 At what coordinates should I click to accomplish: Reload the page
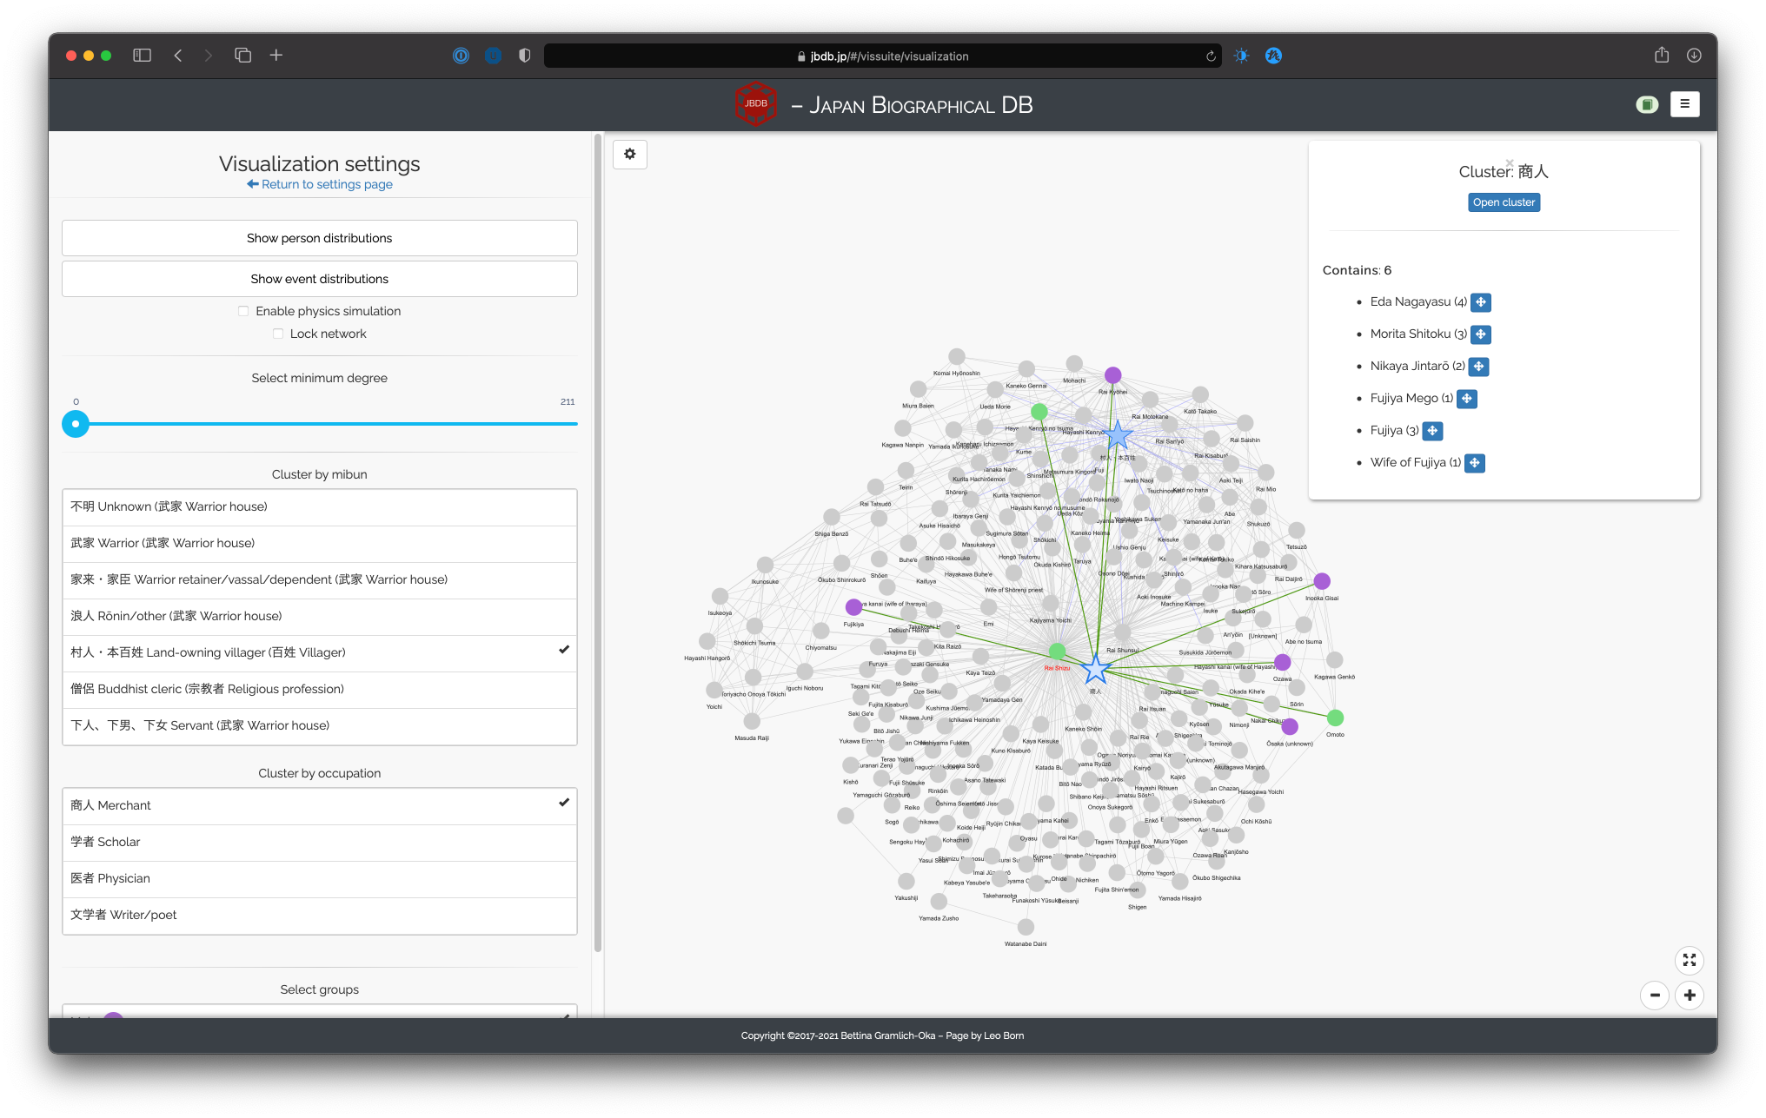1211,56
